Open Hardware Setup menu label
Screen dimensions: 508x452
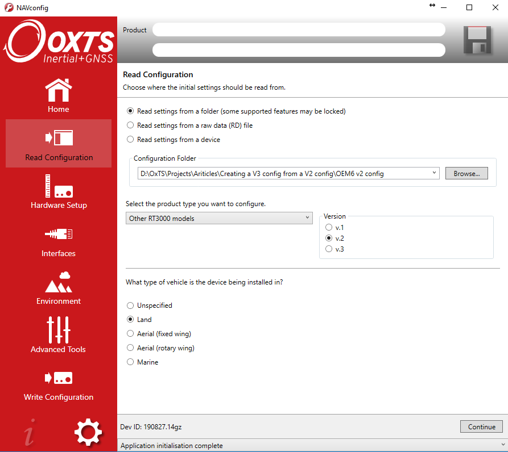pos(59,206)
